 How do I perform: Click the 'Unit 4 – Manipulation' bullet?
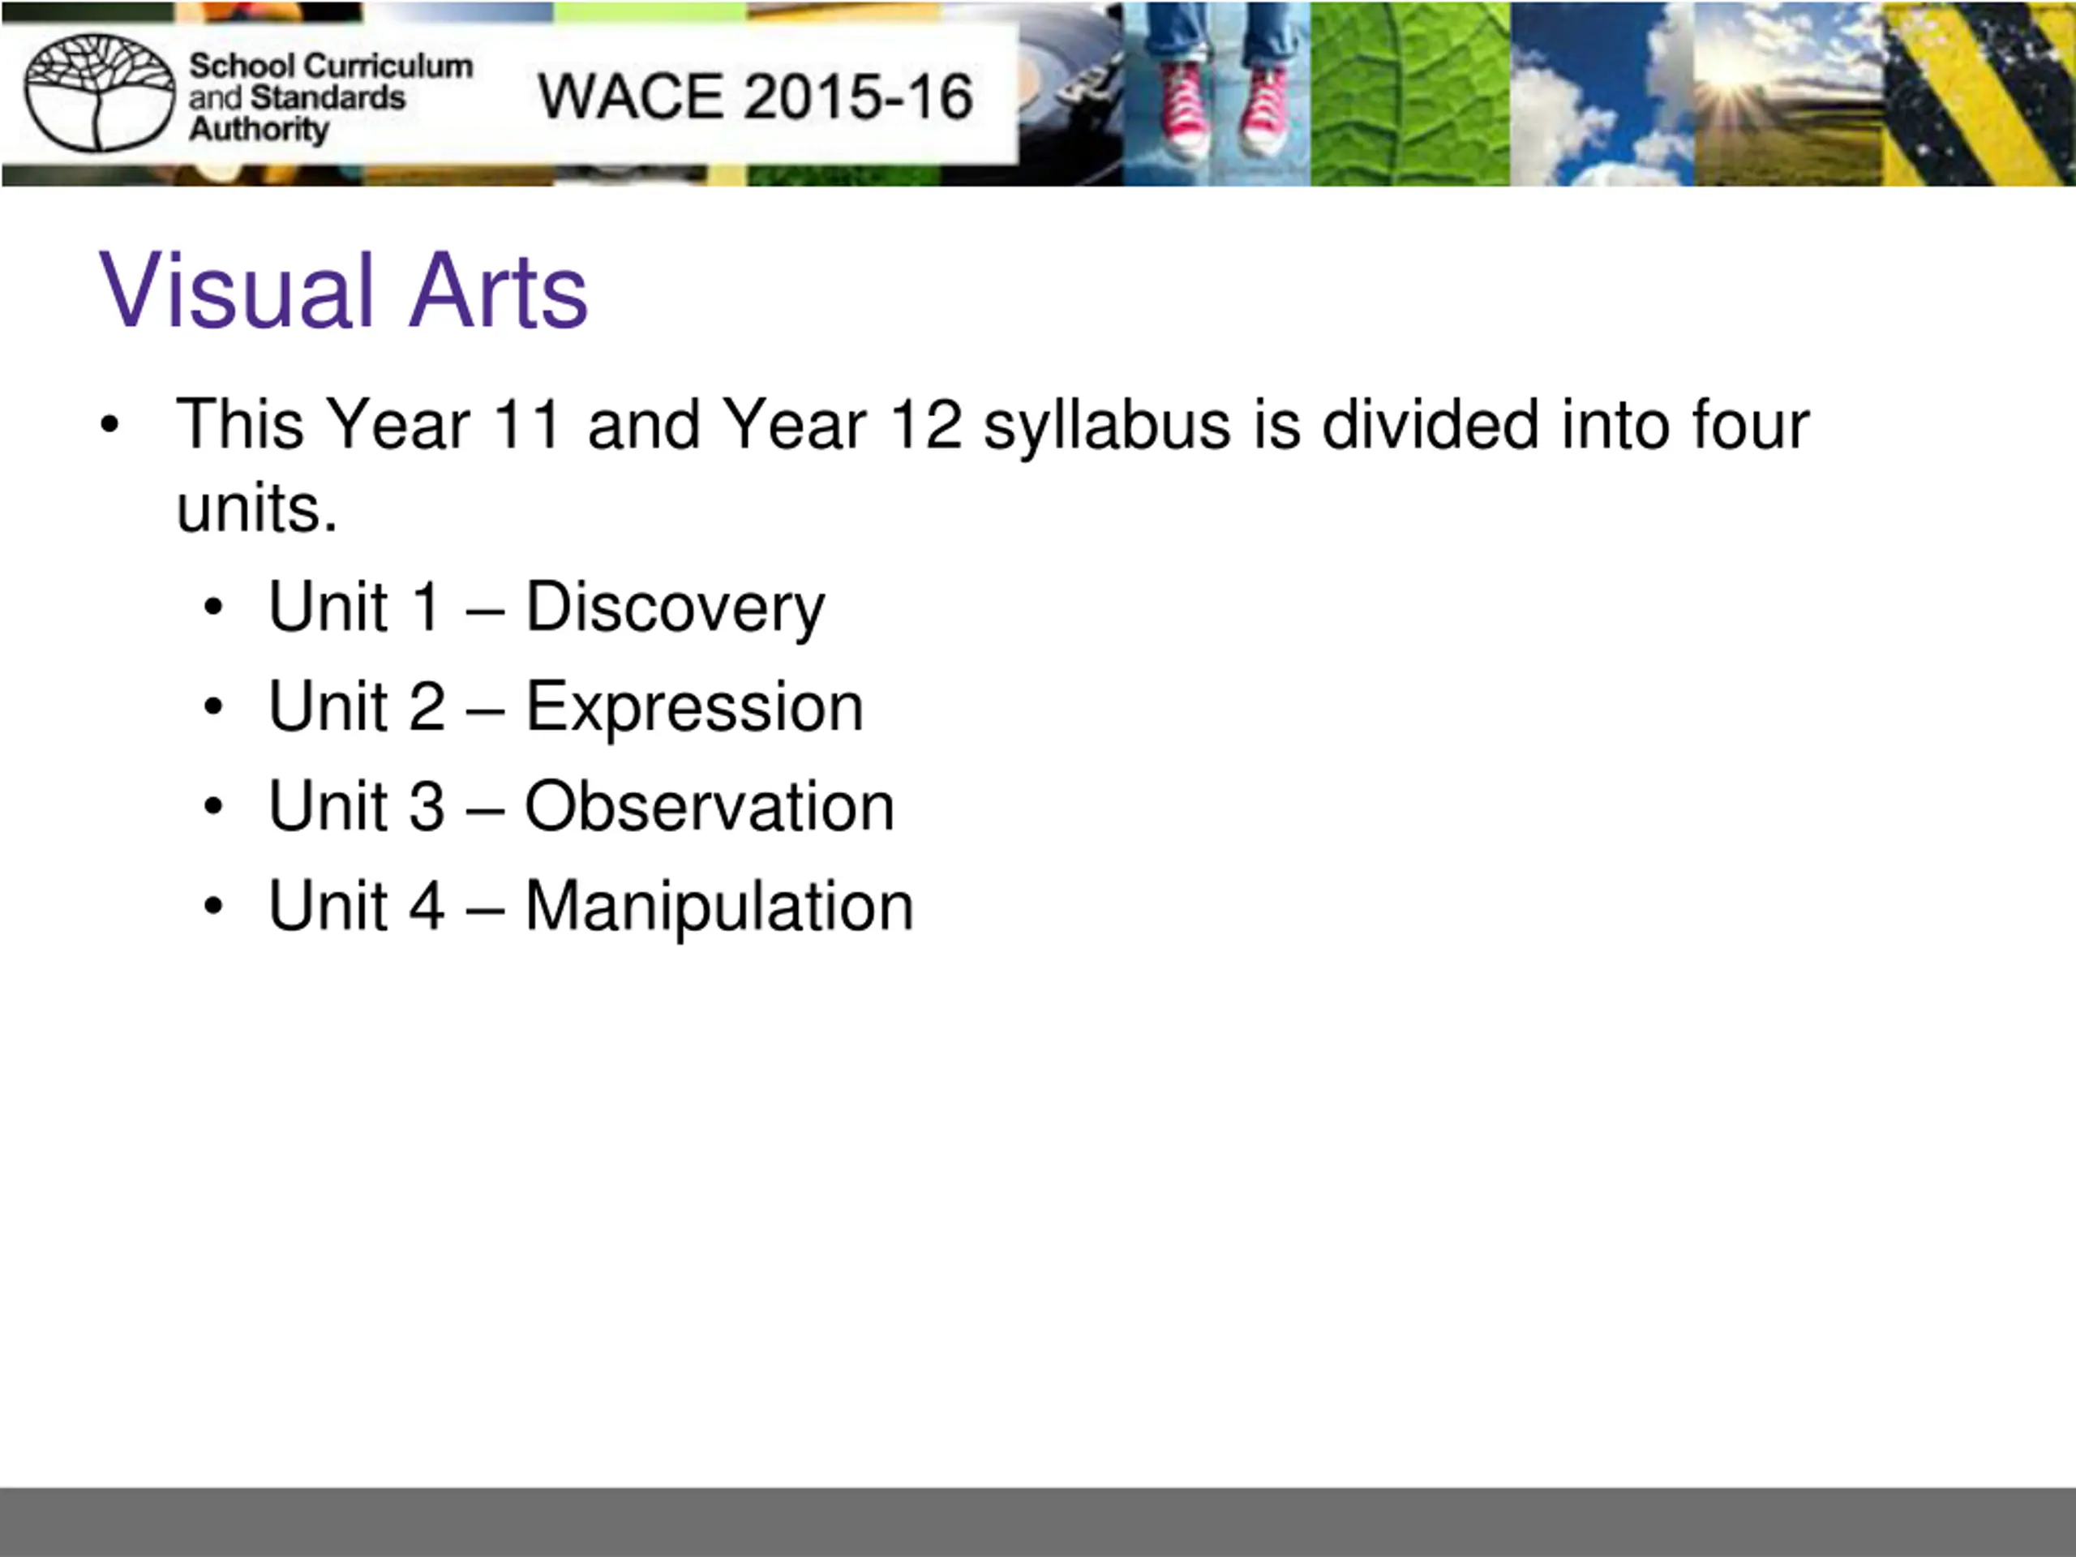590,907
